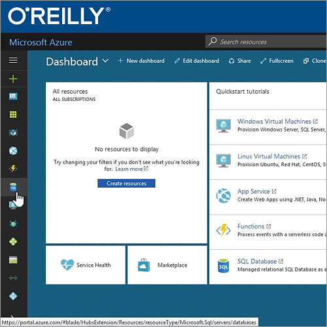327x327 pixels.
Task: Open the hamburger menu in the sidebar
Action: click(13, 60)
